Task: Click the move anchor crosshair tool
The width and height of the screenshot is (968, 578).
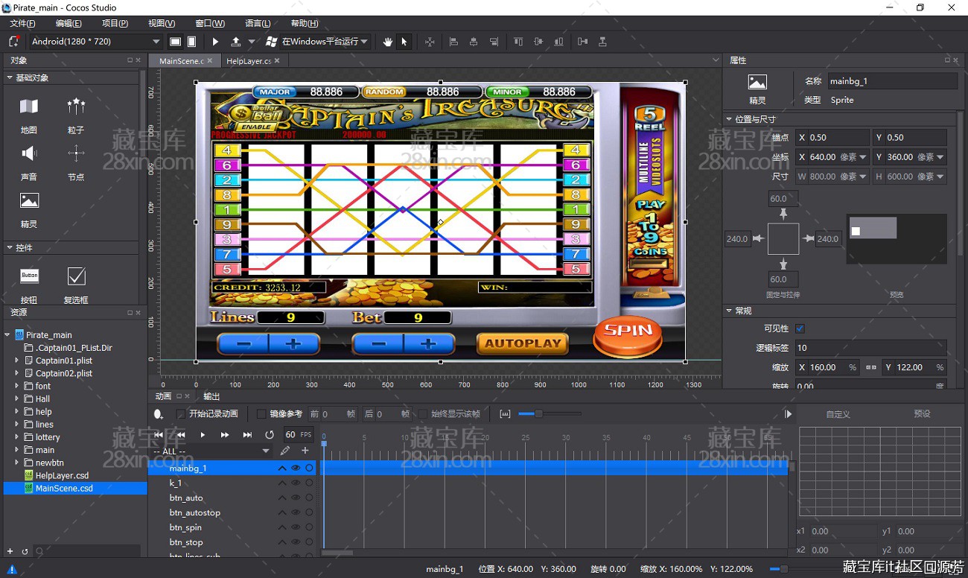Action: click(430, 42)
